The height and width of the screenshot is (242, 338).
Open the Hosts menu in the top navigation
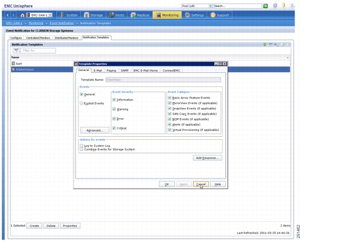[x=117, y=15]
